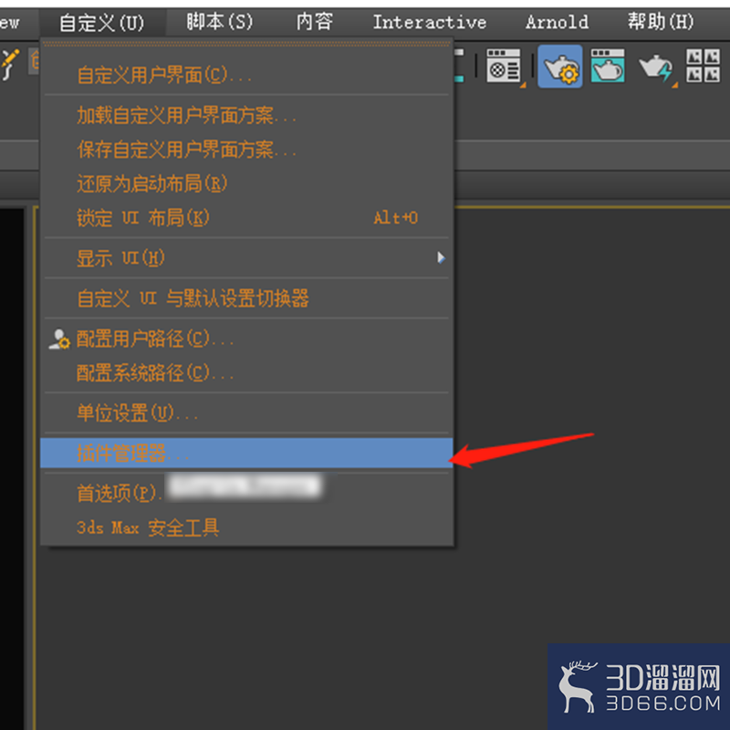The width and height of the screenshot is (730, 730).
Task: Open the 内容 menu
Action: [x=315, y=22]
